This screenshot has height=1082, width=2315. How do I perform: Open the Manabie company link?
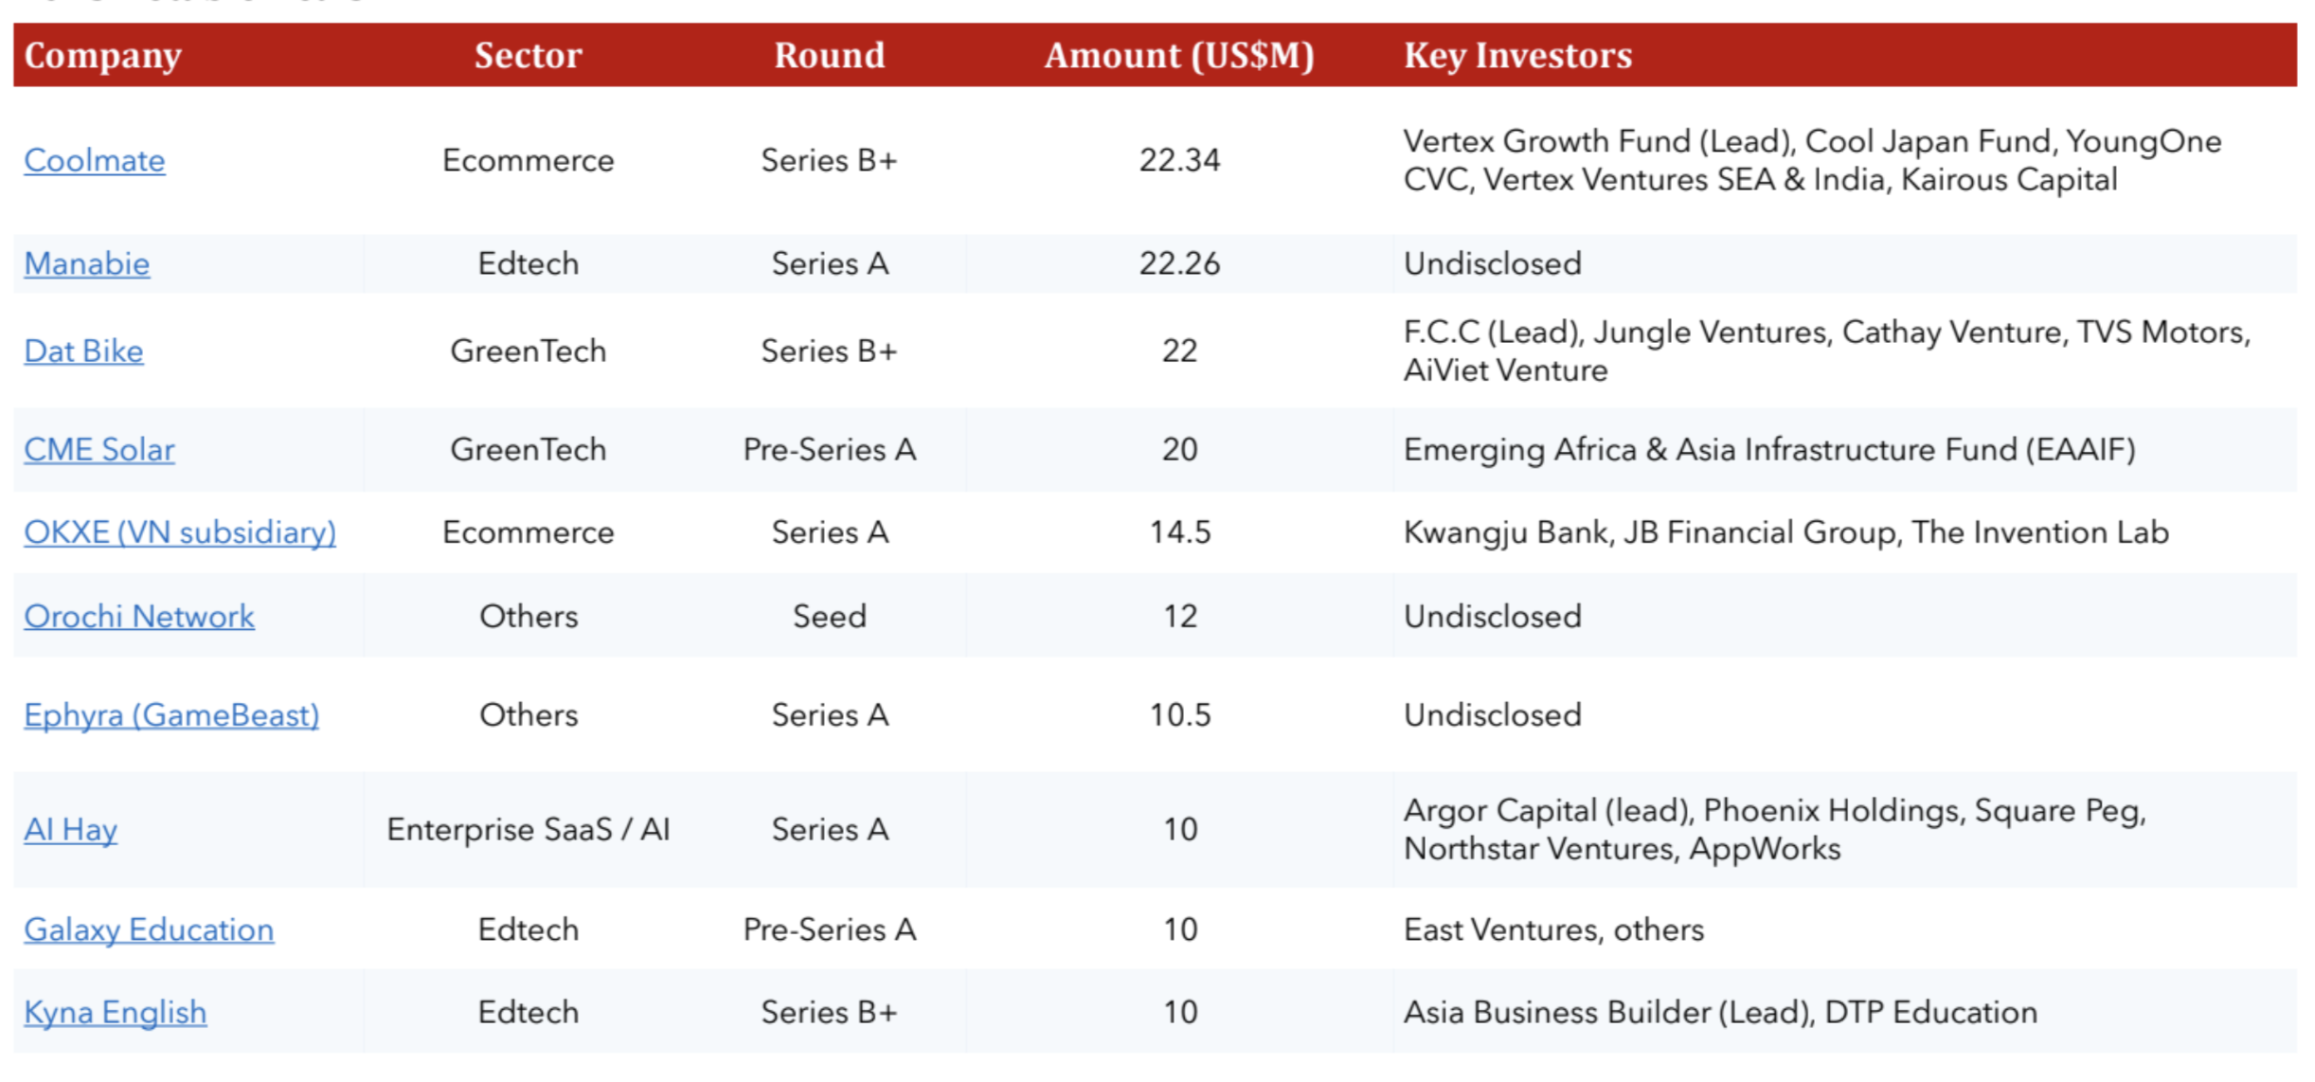[x=86, y=263]
